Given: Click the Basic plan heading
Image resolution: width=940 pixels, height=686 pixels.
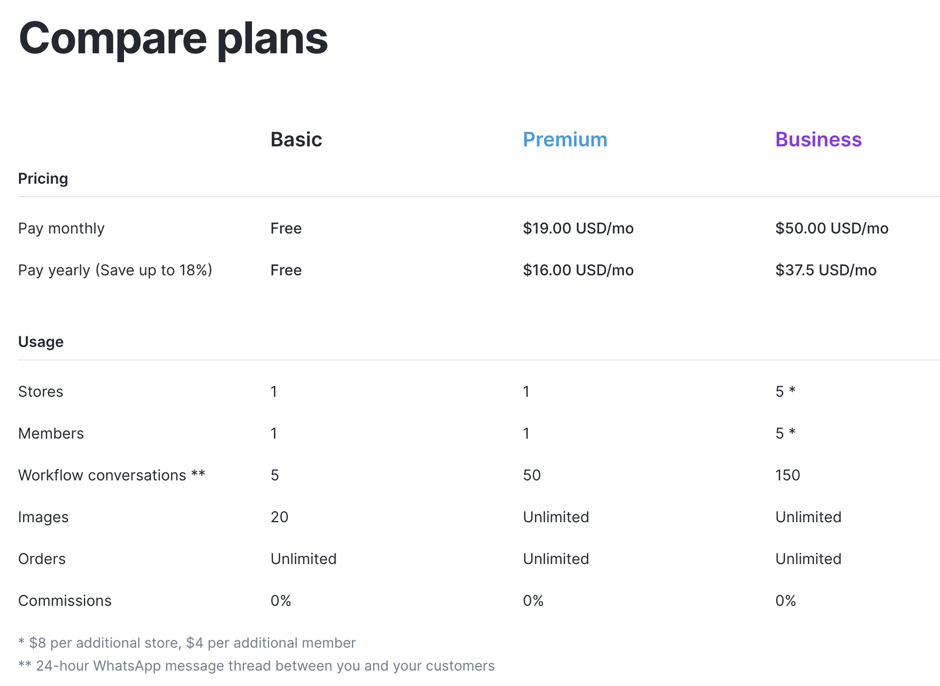Looking at the screenshot, I should (x=296, y=139).
